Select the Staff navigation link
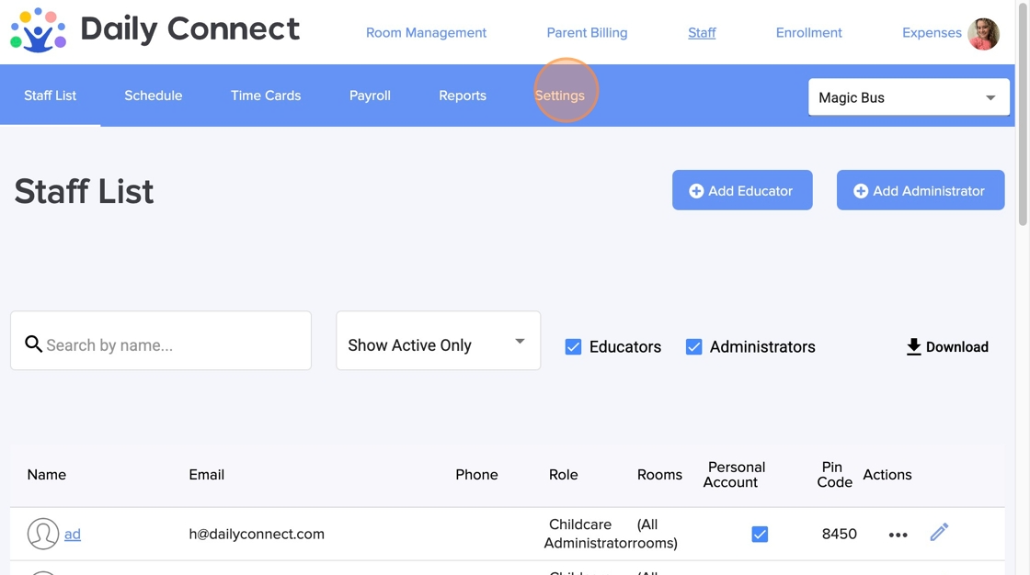 (x=702, y=33)
